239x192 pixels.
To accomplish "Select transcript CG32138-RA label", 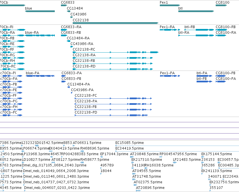I will pyautogui.click(x=84, y=55).
